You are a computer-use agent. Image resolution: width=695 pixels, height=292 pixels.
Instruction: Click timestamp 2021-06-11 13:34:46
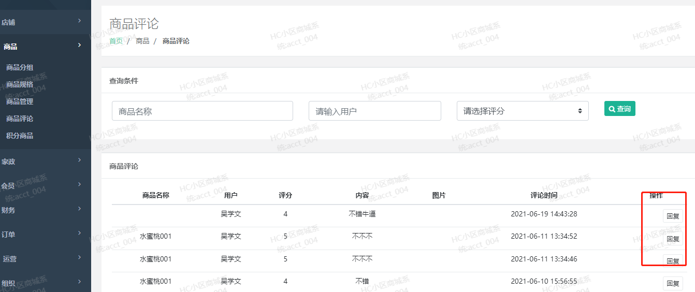(544, 259)
